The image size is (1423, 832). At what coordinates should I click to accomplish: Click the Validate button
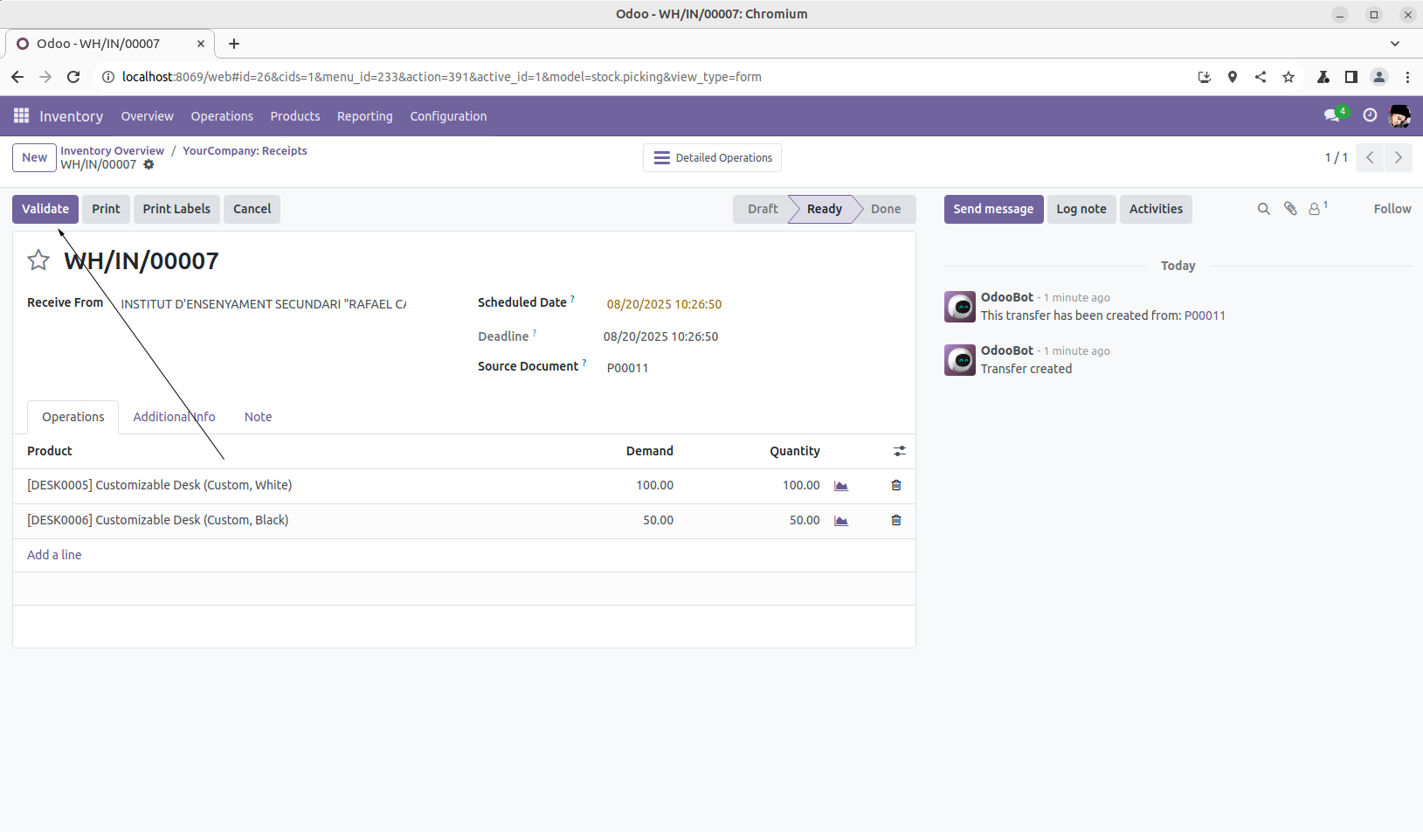click(45, 209)
